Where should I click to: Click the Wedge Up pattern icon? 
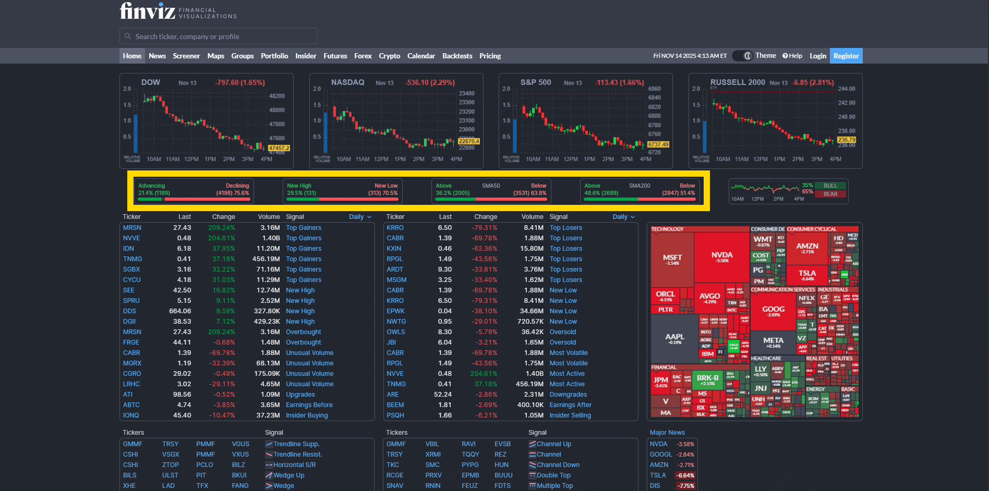pyautogui.click(x=269, y=475)
